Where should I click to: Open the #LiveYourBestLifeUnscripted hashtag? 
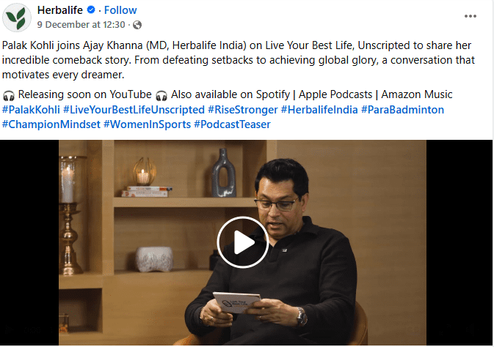pos(133,110)
